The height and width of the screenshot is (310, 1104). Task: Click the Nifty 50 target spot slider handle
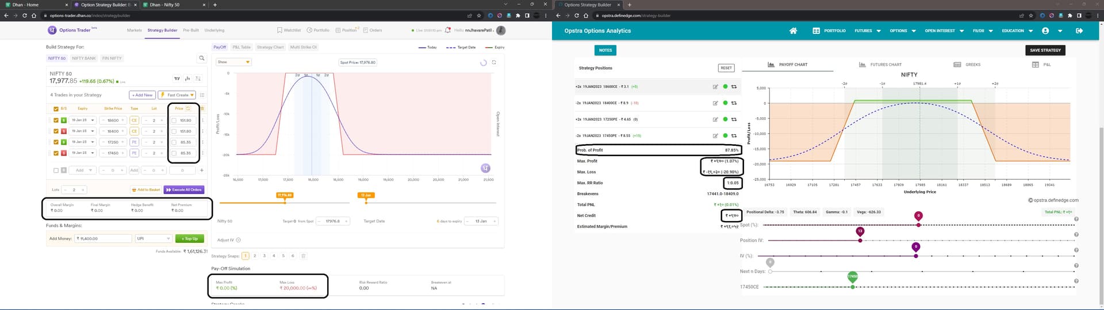point(285,202)
